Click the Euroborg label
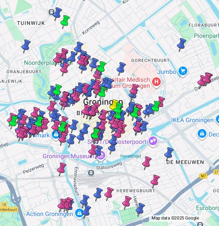The image size is (219, 226). point(207,208)
